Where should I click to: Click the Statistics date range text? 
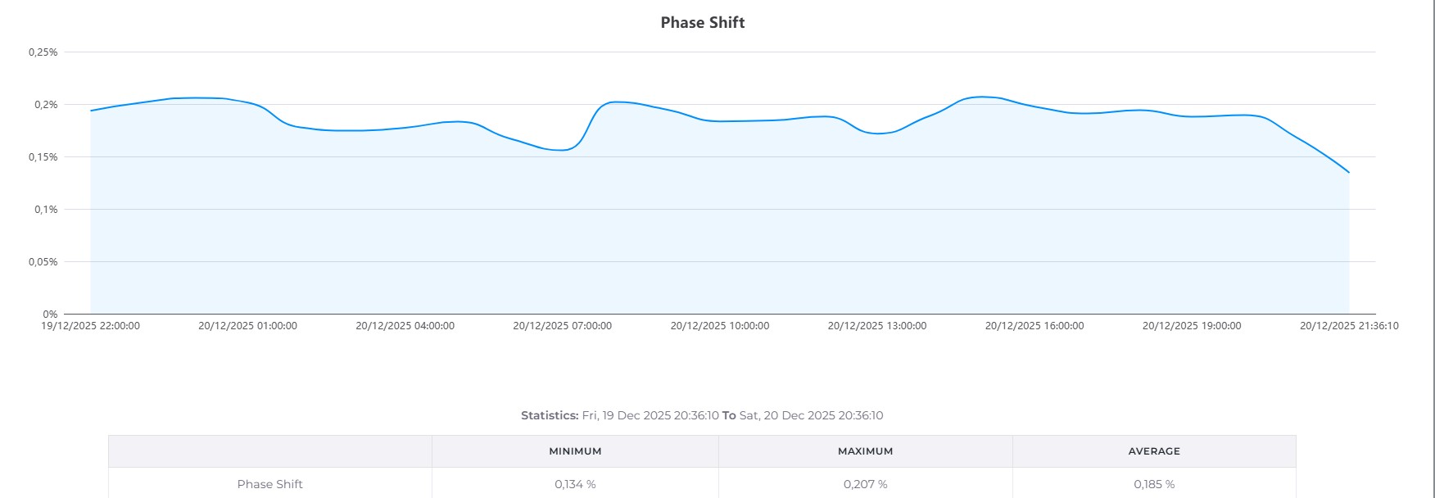tap(702, 415)
